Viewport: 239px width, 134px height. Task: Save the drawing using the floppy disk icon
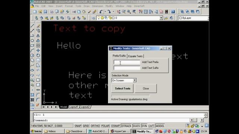pyautogui.click(x=45, y=12)
